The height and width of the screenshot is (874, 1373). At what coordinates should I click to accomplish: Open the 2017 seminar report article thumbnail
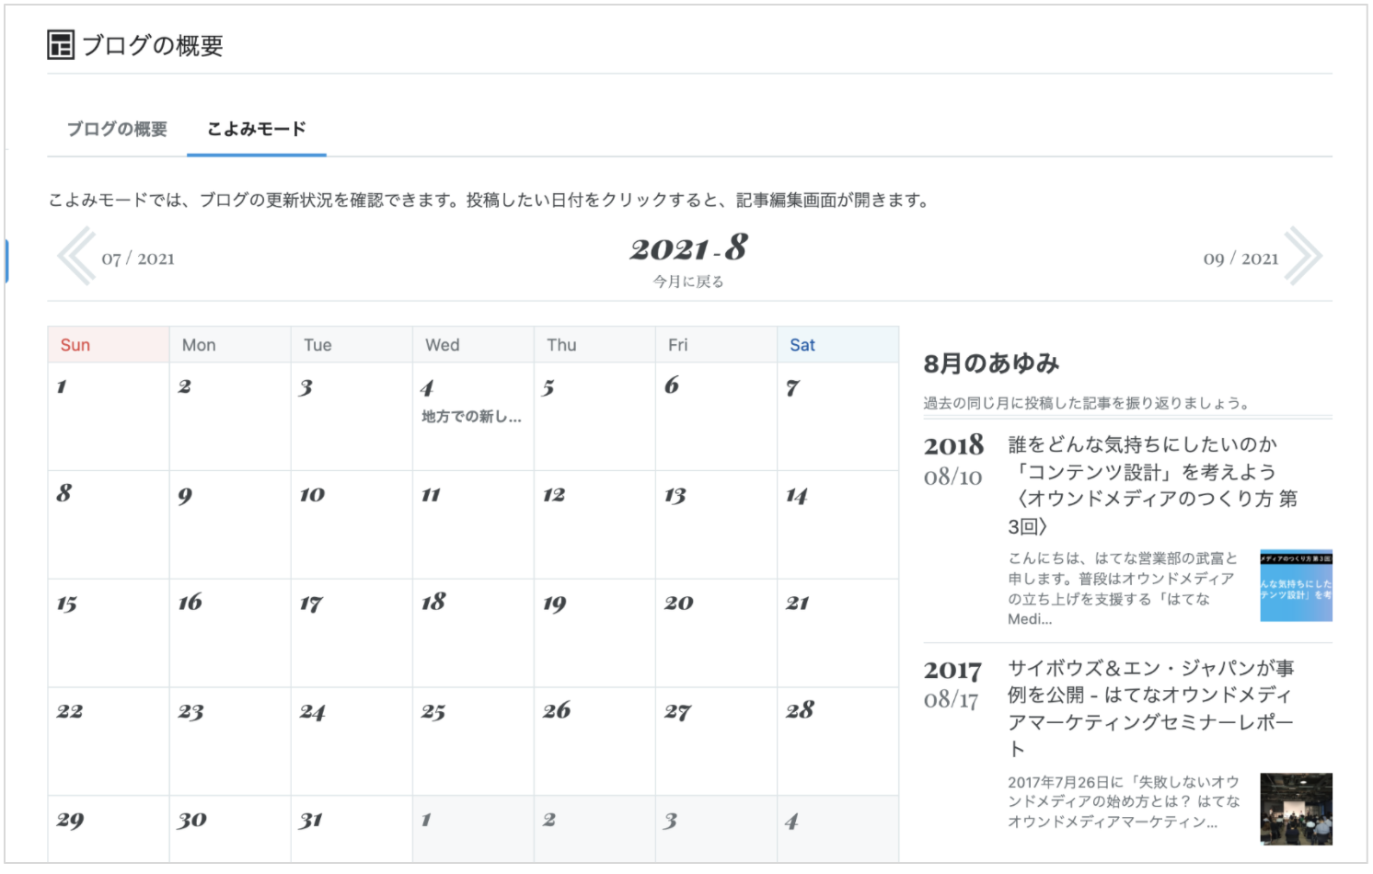(x=1296, y=810)
